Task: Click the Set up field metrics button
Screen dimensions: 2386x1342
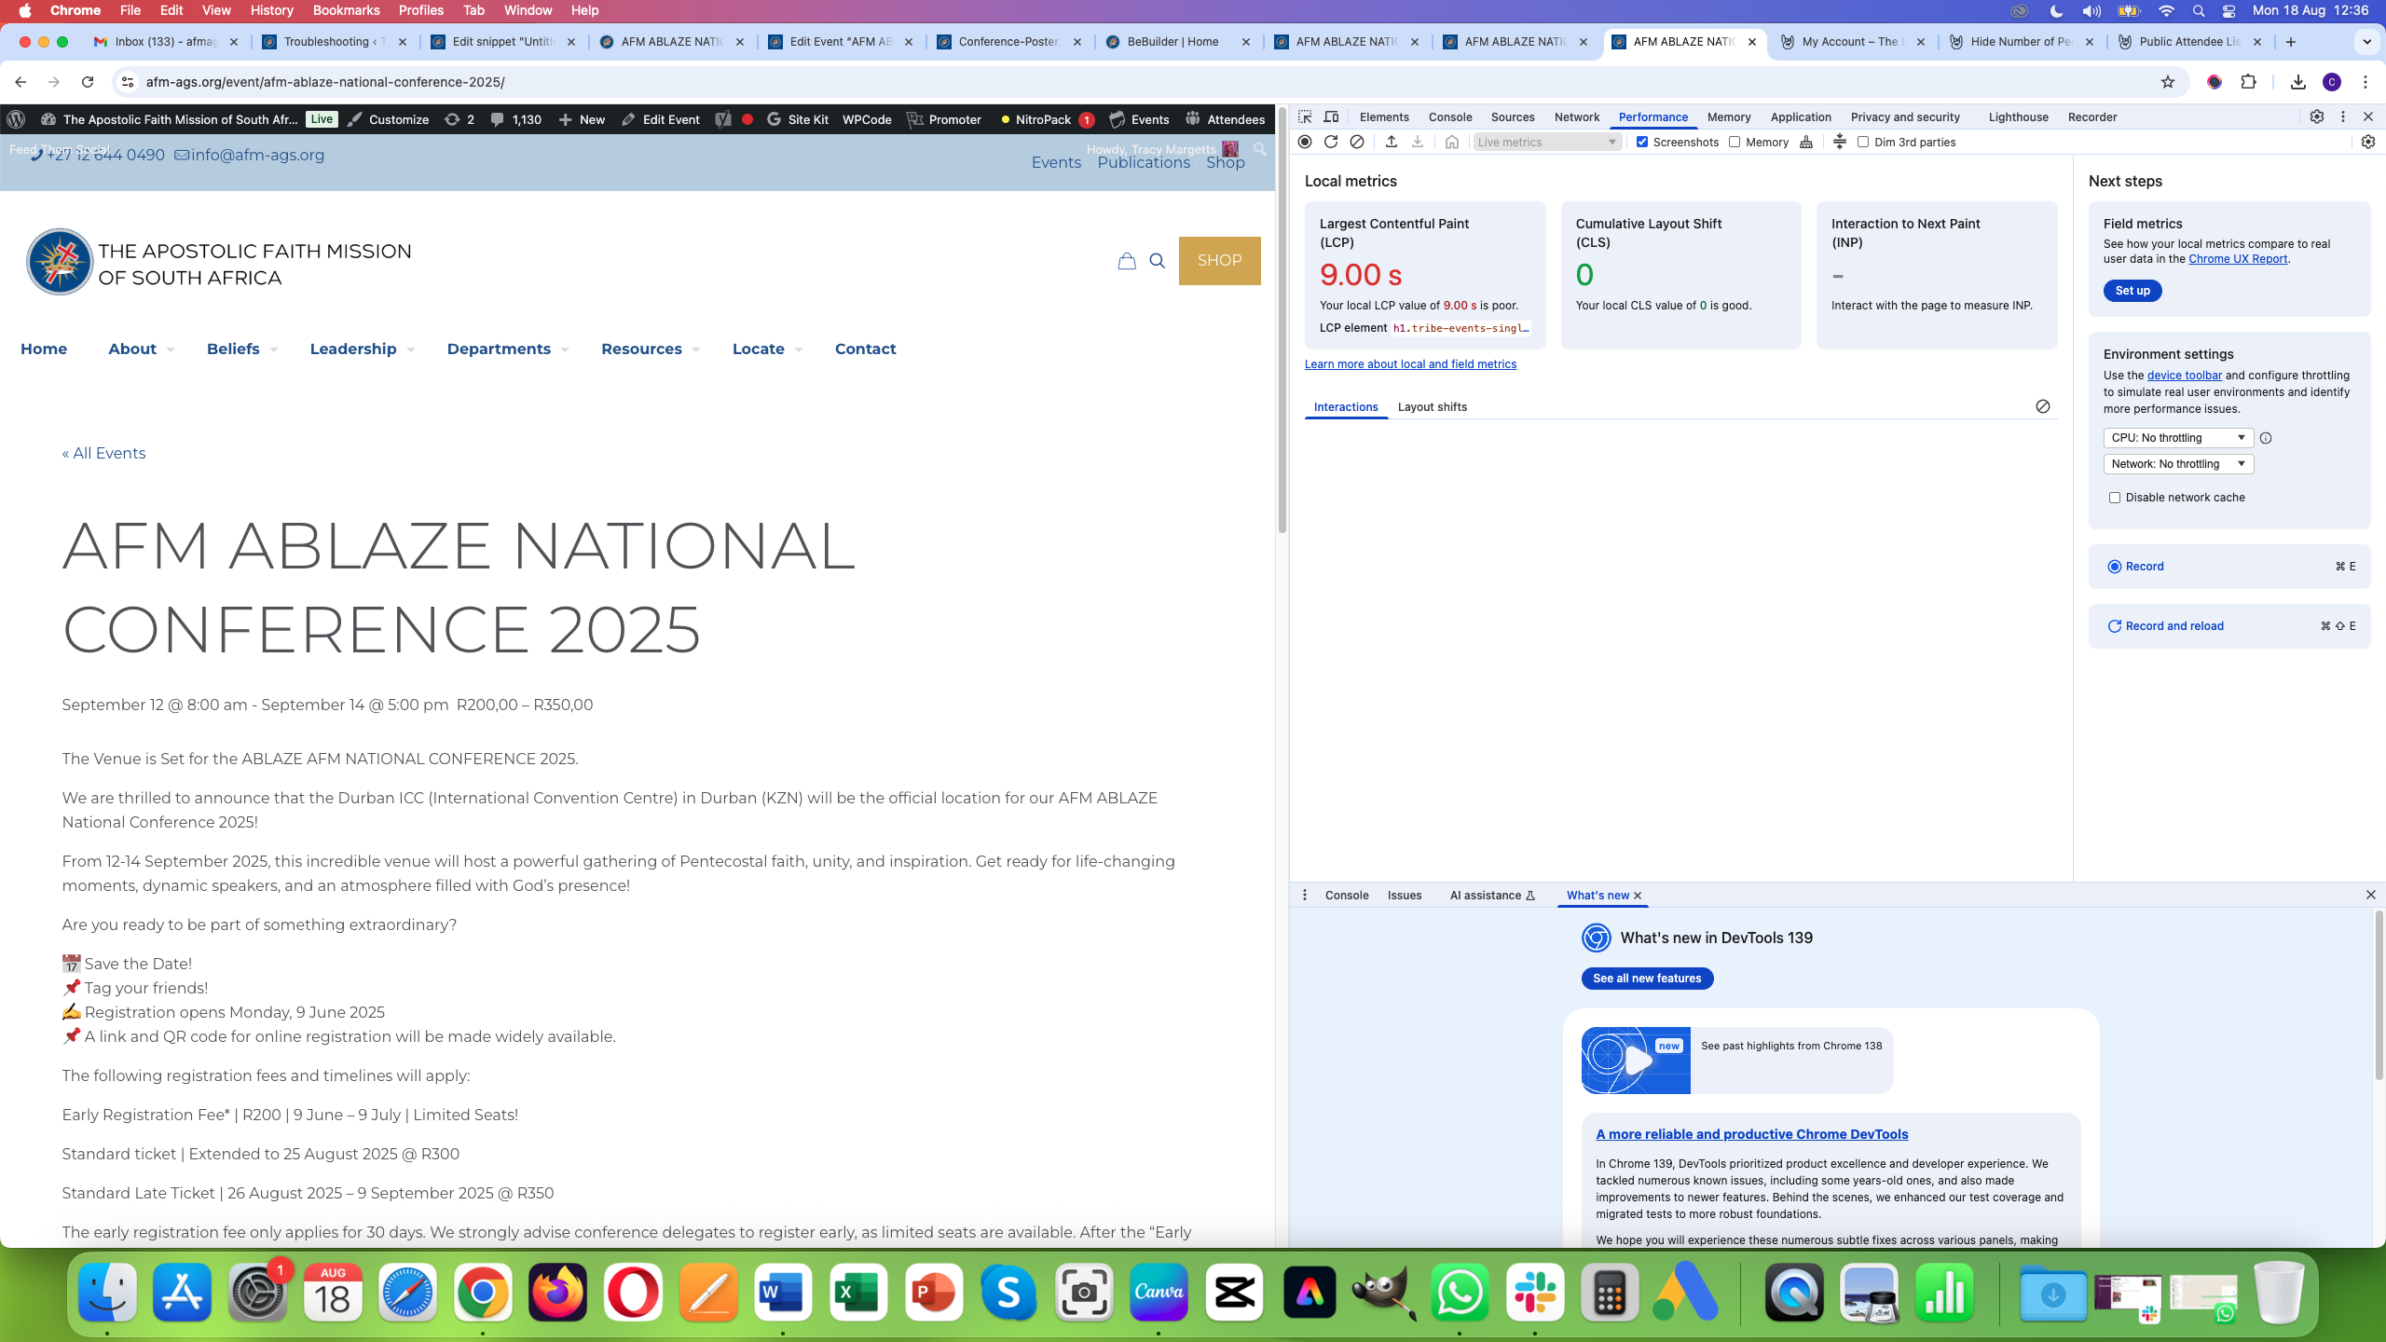Action: coord(2132,291)
